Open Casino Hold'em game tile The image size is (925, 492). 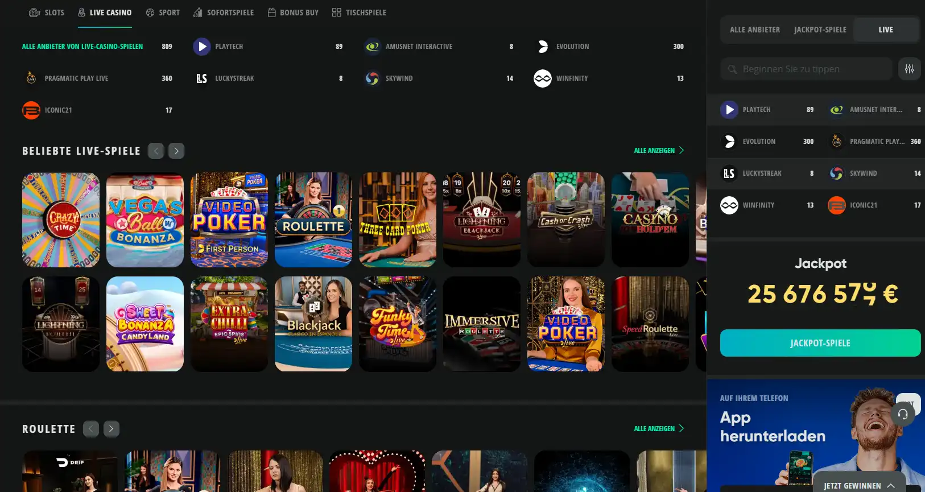pos(650,220)
